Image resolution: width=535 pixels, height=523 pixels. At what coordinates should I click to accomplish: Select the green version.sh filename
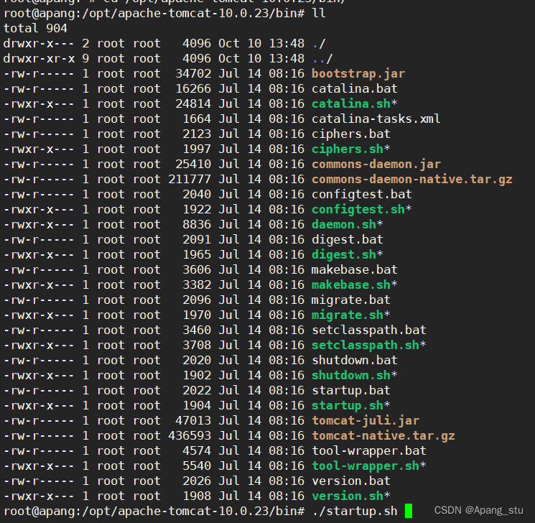click(348, 496)
